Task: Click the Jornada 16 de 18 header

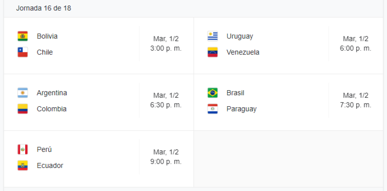Action: click(x=44, y=9)
